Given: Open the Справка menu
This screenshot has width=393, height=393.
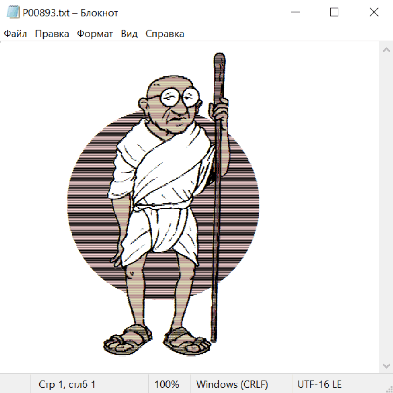Looking at the screenshot, I should click(165, 34).
